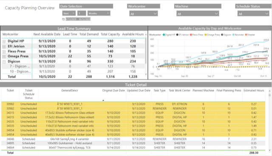
Task: Sort by Original Due Date column
Action: tap(113, 90)
